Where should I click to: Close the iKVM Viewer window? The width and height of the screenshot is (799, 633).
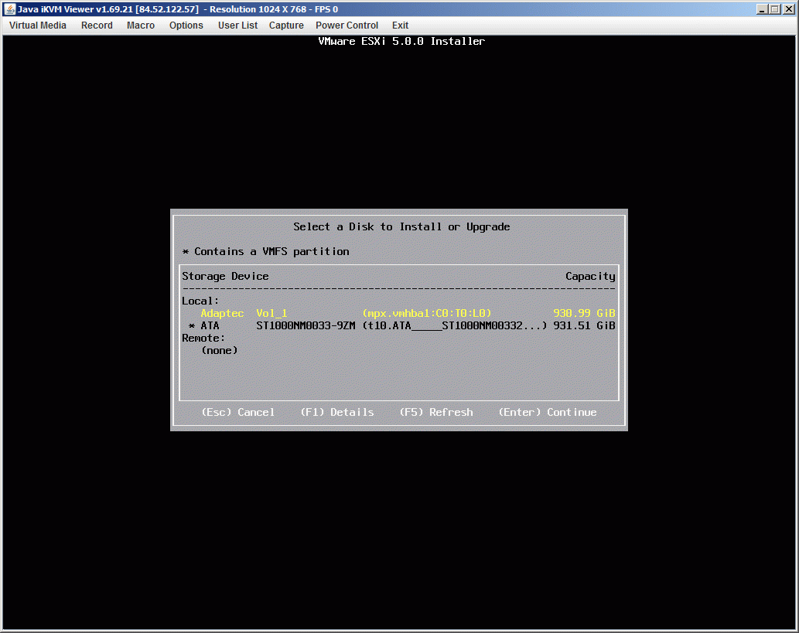tap(788, 9)
